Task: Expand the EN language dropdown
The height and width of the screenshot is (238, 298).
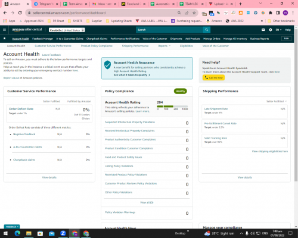Action: [x=278, y=30]
